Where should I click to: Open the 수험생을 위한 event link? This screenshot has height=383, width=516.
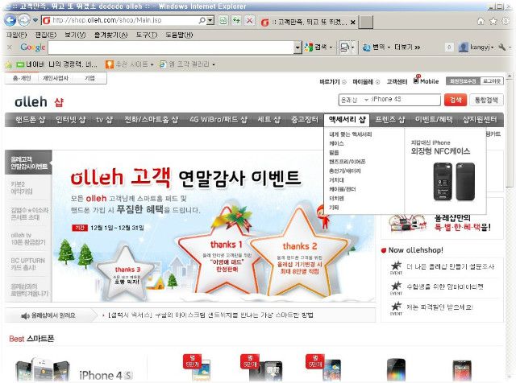445,286
